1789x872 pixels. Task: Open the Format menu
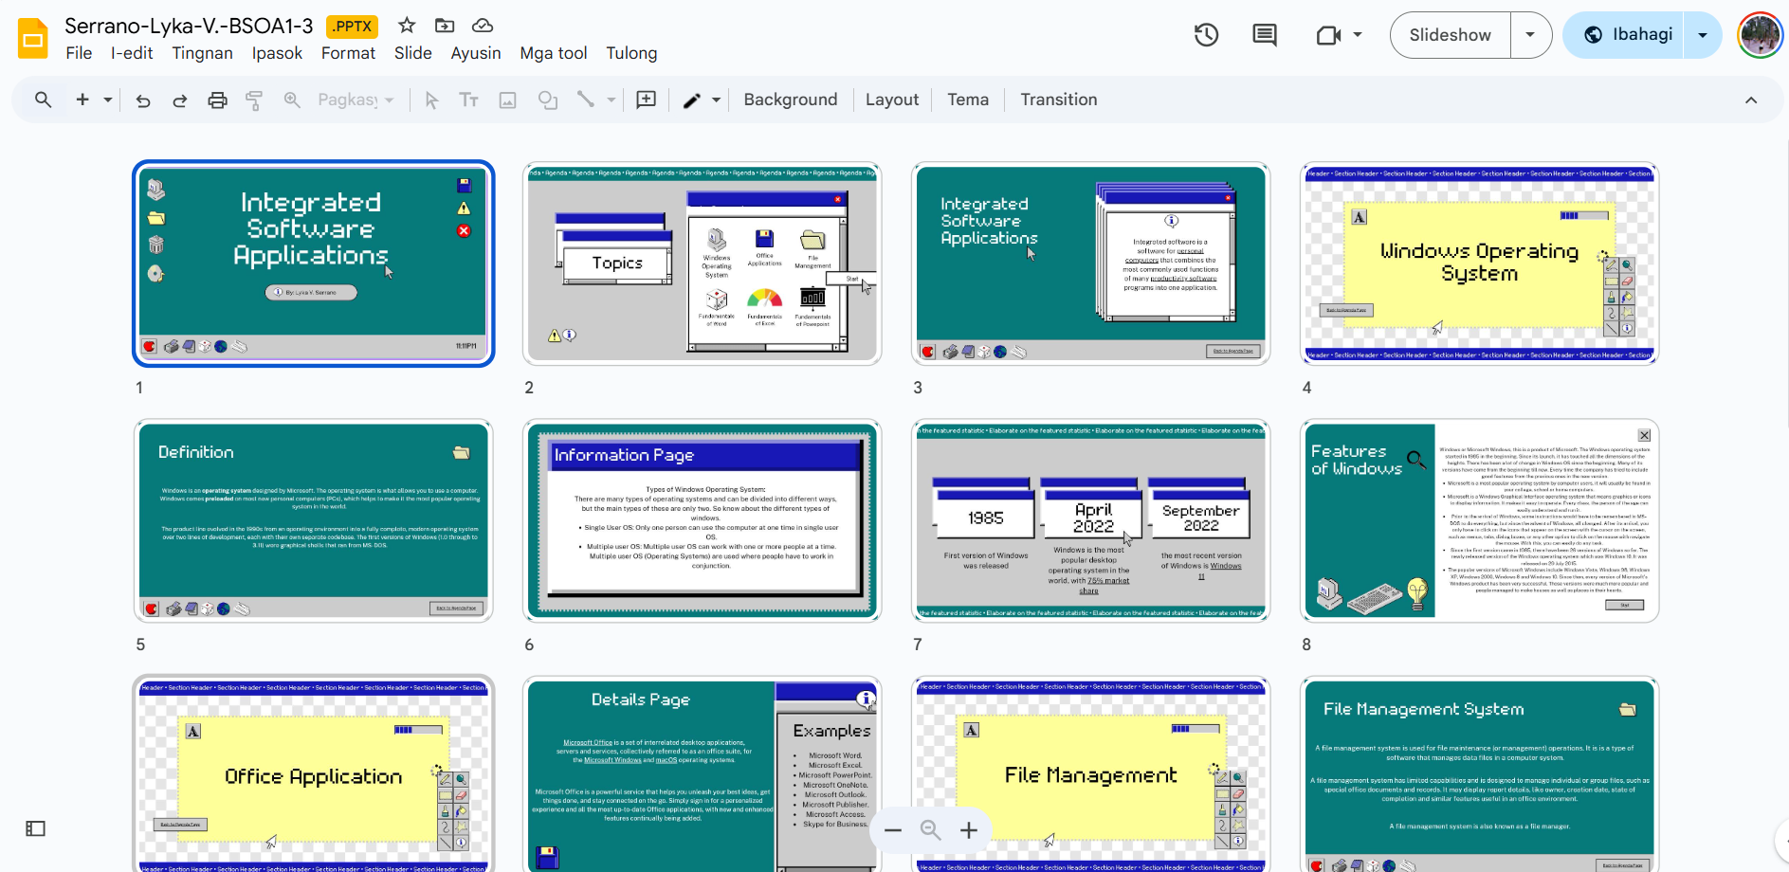tap(348, 53)
